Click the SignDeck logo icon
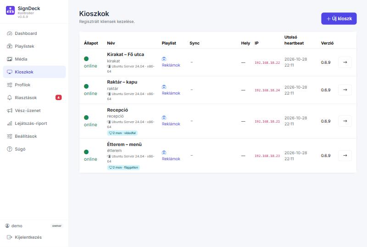This screenshot has height=247, width=367. (10, 10)
